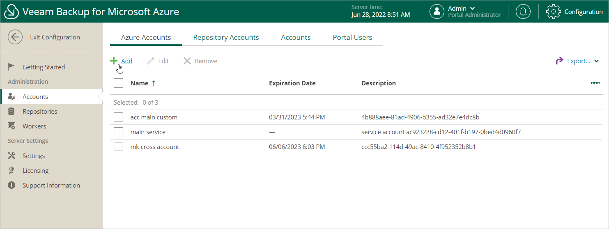Click the Settings tools icon
Image resolution: width=609 pixels, height=229 pixels.
(11, 156)
